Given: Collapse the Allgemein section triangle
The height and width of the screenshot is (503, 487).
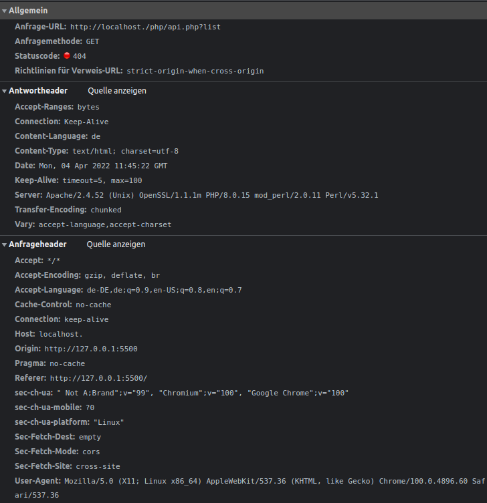Looking at the screenshot, I should point(4,11).
